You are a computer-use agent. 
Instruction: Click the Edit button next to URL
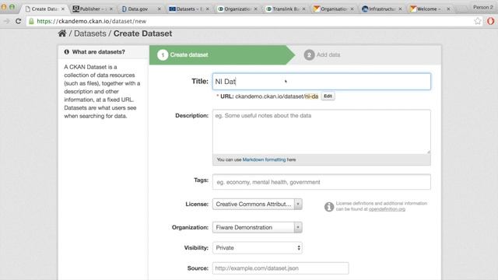click(x=328, y=96)
